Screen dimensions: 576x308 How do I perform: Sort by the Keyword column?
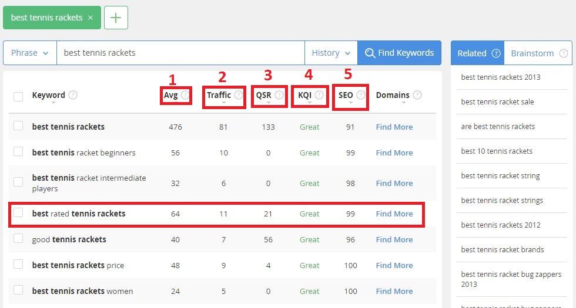[x=48, y=95]
